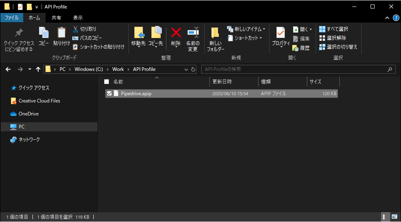The image size is (401, 222).
Task: Select the Home (ホーム) tab
Action: tap(34, 17)
